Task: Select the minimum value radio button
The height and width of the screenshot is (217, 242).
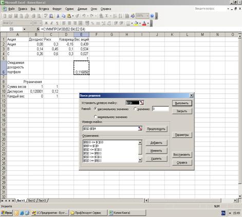Action: [x=96, y=117]
